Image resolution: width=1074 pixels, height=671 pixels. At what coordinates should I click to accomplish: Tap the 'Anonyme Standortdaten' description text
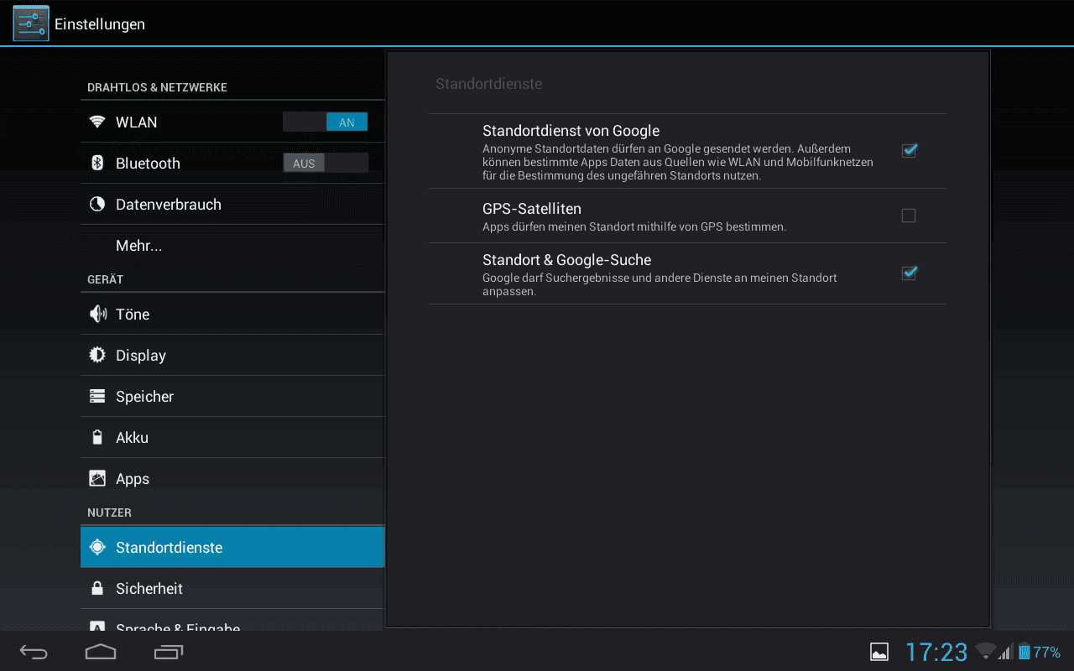(x=678, y=162)
